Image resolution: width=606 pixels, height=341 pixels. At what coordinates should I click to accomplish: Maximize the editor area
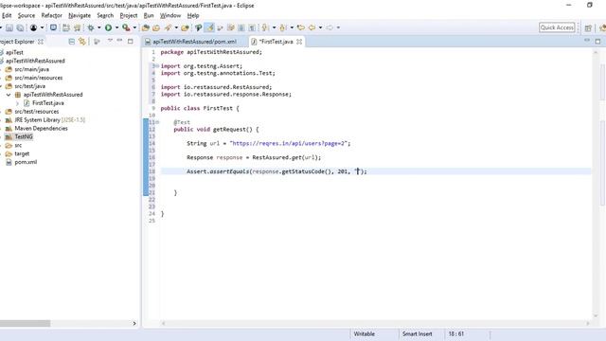597,41
